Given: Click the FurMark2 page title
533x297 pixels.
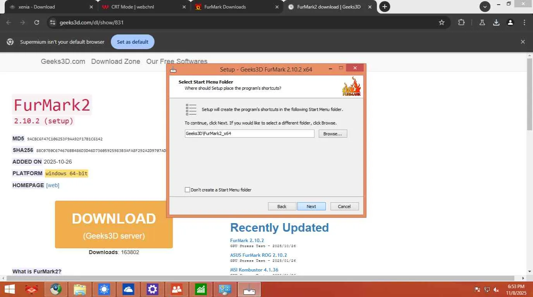Looking at the screenshot, I should [x=52, y=105].
